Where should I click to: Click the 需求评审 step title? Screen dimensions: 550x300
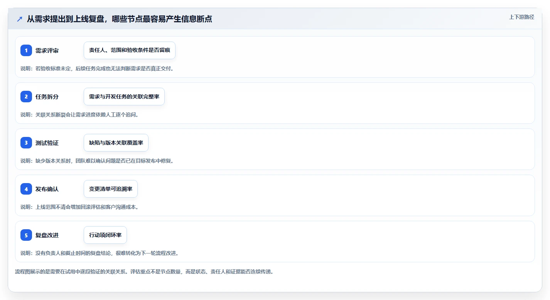coord(47,51)
